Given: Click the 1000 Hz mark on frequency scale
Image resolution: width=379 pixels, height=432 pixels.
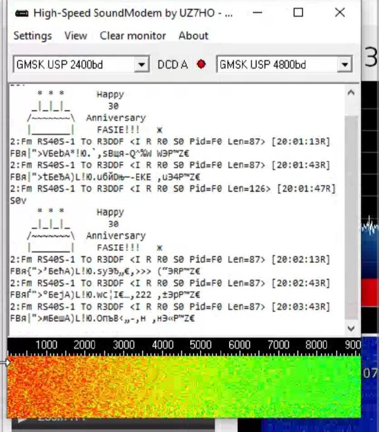Looking at the screenshot, I should (46, 346).
